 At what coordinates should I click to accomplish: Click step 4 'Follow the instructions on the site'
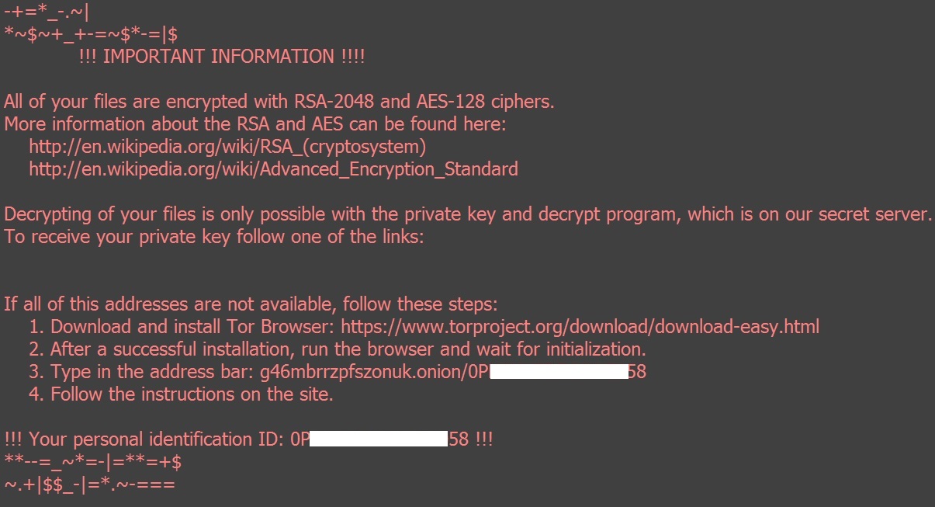(x=191, y=394)
